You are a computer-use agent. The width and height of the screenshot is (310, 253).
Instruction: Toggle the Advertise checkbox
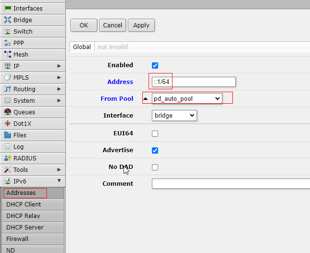[155, 150]
